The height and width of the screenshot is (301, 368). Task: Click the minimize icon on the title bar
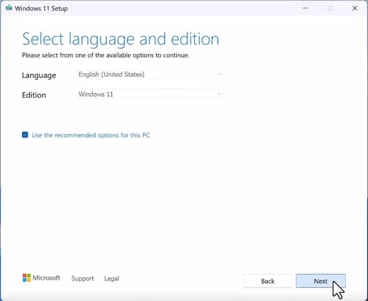tap(305, 8)
